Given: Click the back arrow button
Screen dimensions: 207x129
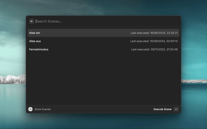Looking at the screenshot, I should click(32, 21).
